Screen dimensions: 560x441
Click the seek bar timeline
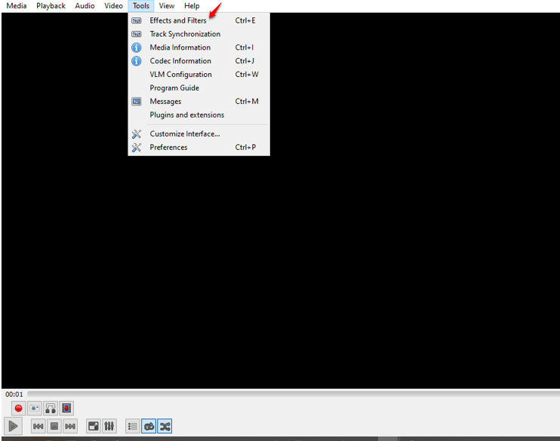click(x=294, y=394)
